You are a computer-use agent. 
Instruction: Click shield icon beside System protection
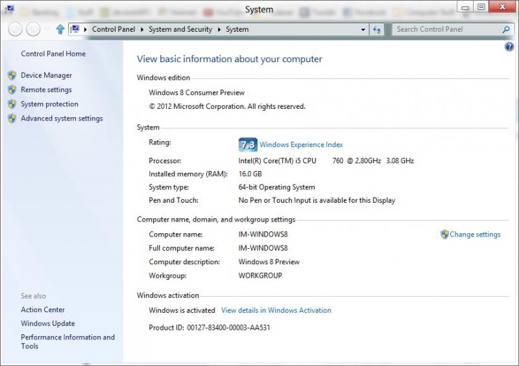coord(12,104)
